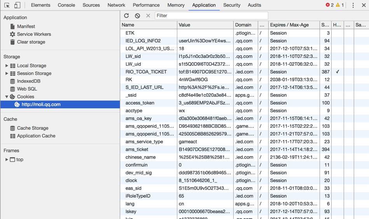Click the Session Storage grid icon
The image size is (369, 219).
[13, 73]
